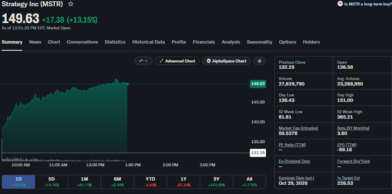Select the 6M chart range
Screen dimensions: 392x194
click(117, 182)
